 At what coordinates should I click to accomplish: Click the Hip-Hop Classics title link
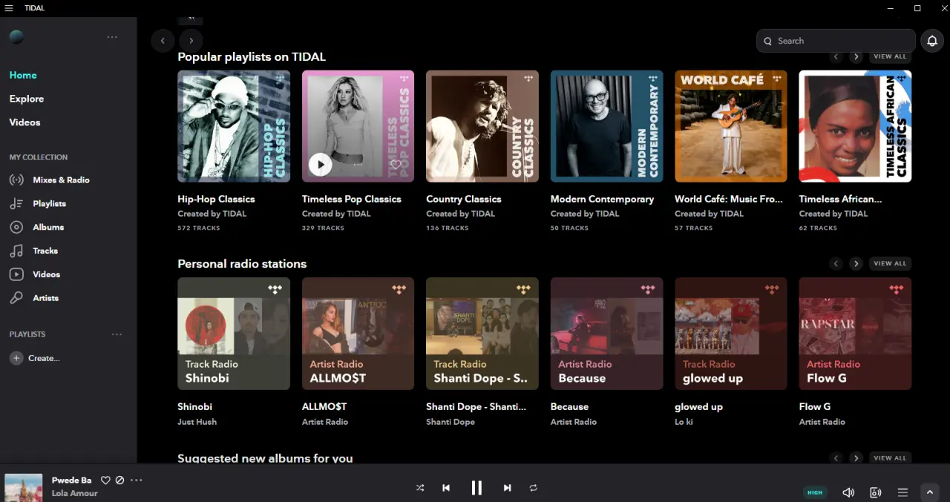click(216, 199)
